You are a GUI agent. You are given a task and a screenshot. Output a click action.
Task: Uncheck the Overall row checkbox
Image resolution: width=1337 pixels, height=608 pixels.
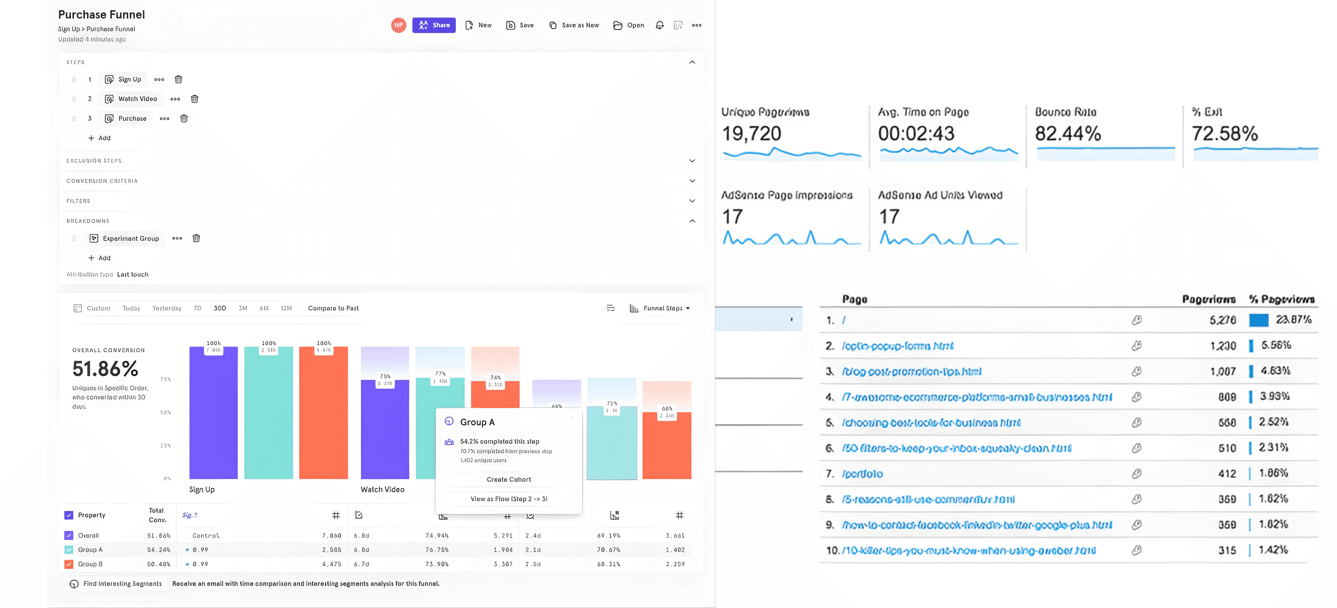click(69, 535)
